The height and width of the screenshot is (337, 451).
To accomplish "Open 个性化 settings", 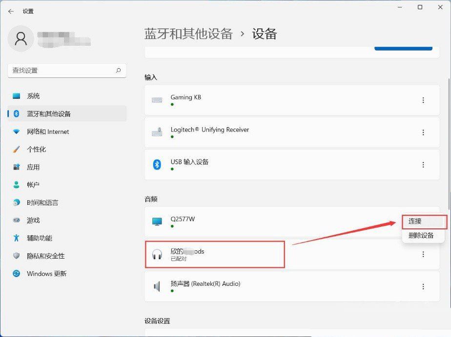I will tap(67, 150).
